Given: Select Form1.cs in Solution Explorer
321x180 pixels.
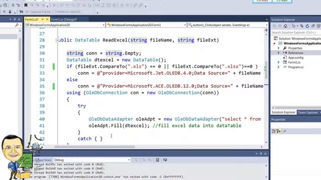Looking at the screenshot, I should point(294,62).
